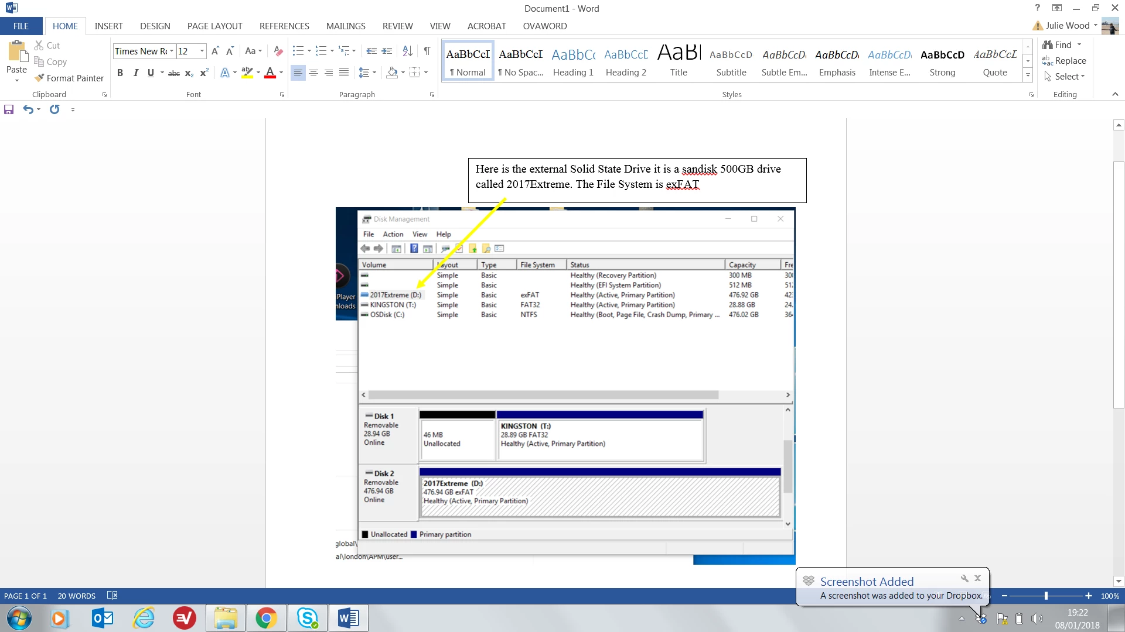Screen dimensions: 1125x632
Task: Open the font size dropdown
Action: (x=202, y=51)
